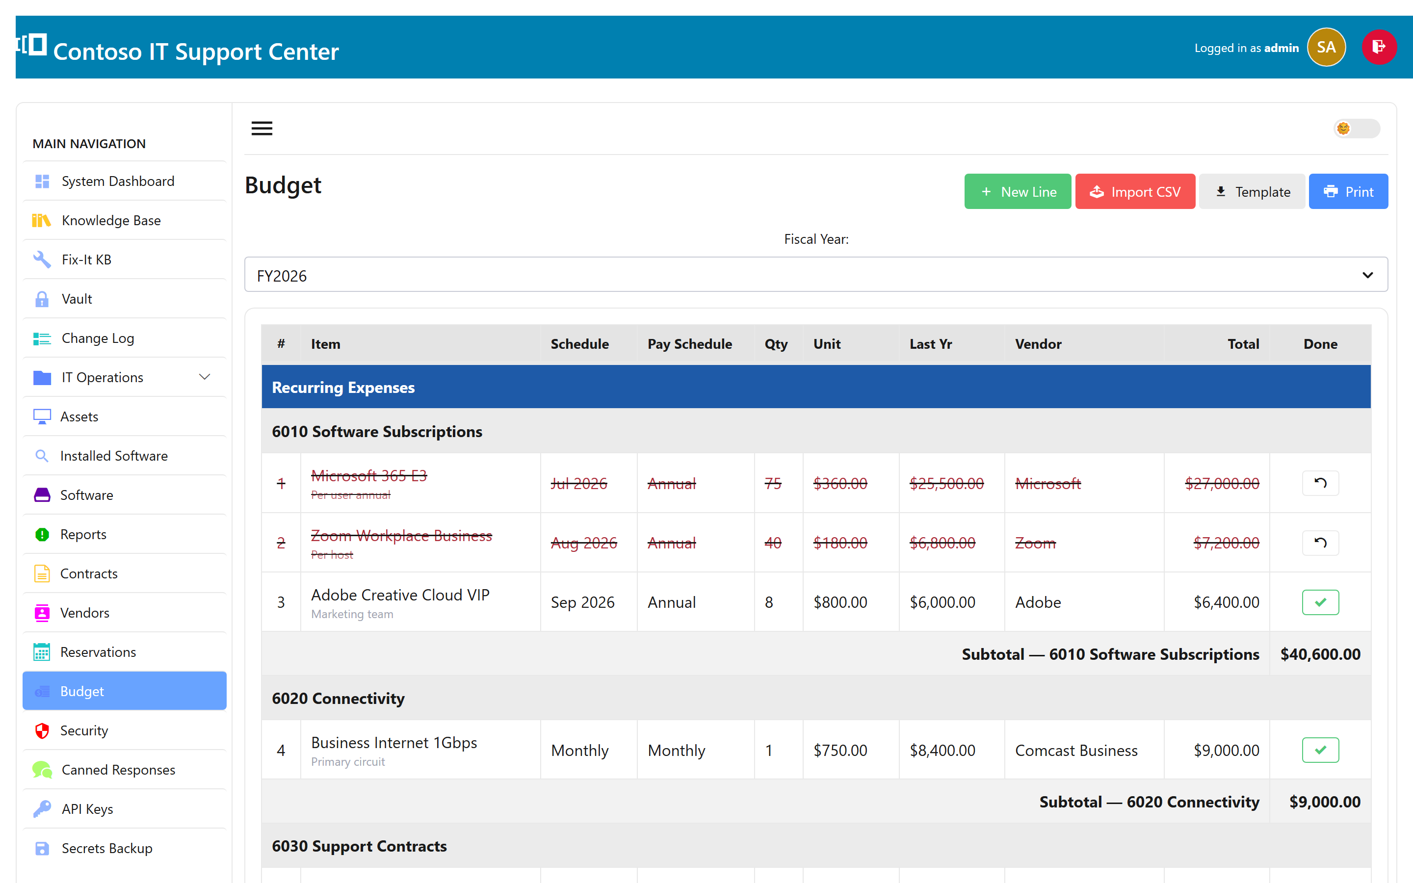Image resolution: width=1413 pixels, height=883 pixels.
Task: Click the Reservations calendar icon
Action: click(x=41, y=652)
